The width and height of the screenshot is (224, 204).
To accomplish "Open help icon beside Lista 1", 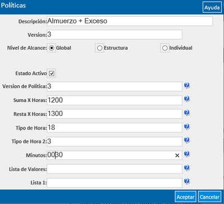I will 187,182.
